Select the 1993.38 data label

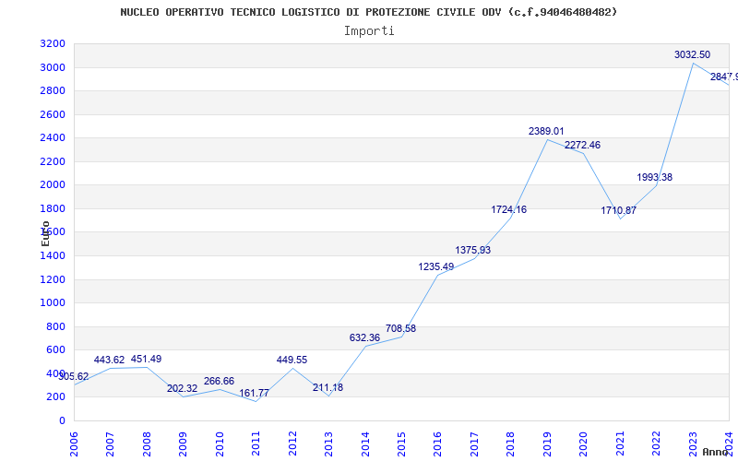(654, 177)
